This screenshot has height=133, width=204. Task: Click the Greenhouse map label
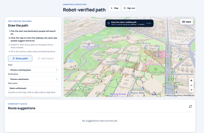(x=99, y=55)
